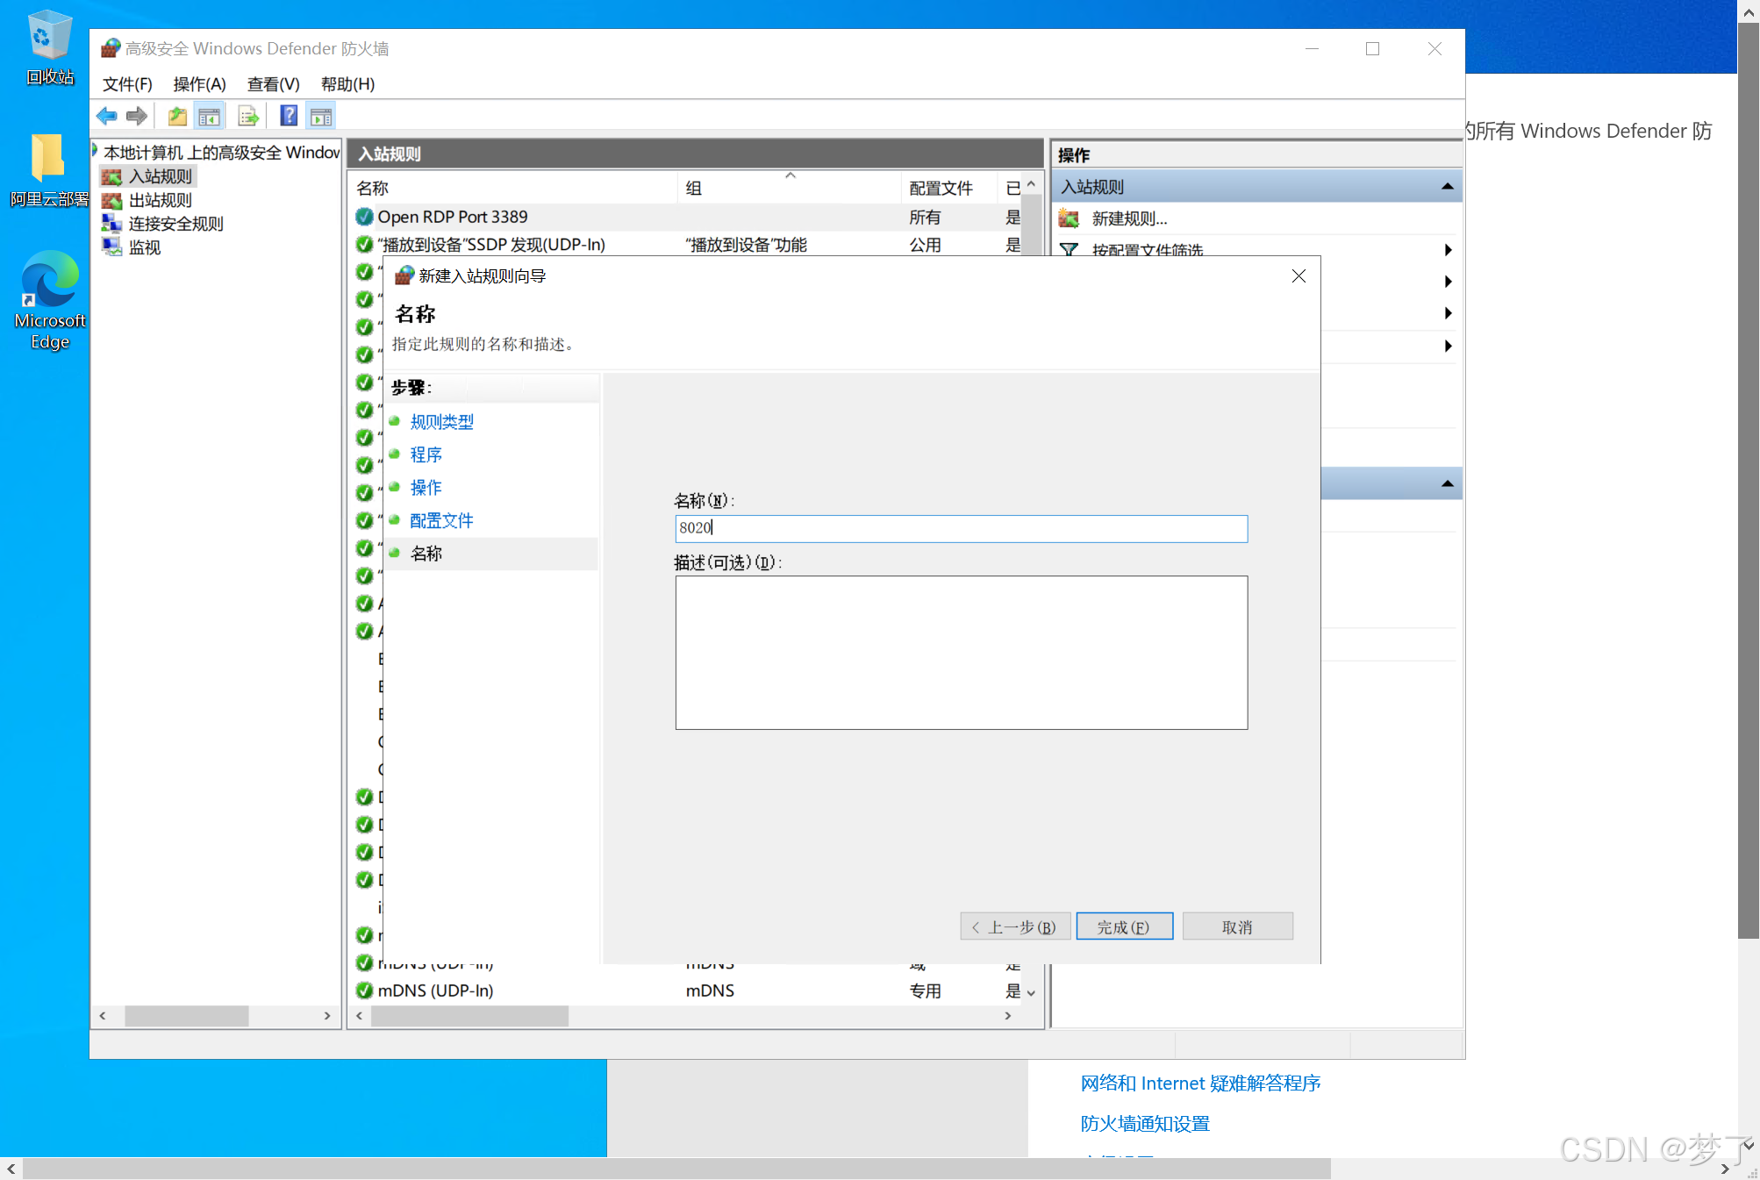The width and height of the screenshot is (1760, 1180).
Task: Click the 上一步(B) button
Action: [x=1014, y=926]
